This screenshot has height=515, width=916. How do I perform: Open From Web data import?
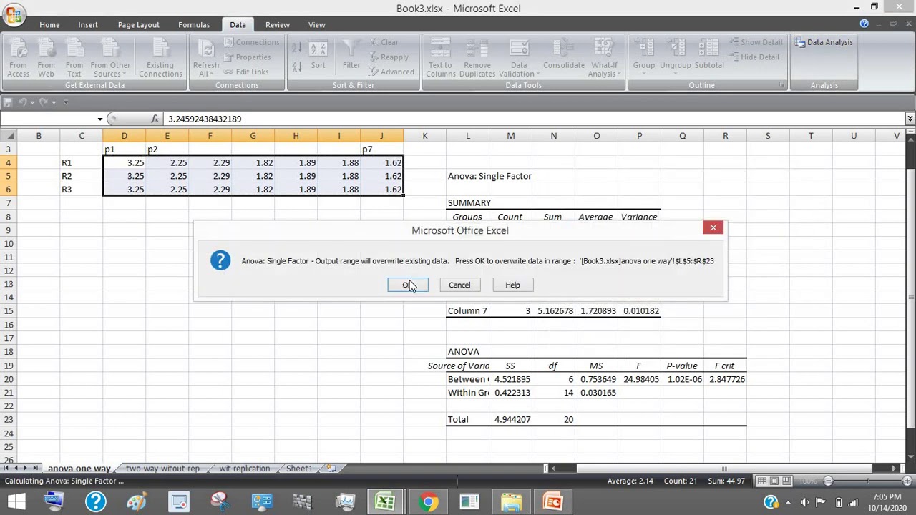tap(46, 58)
